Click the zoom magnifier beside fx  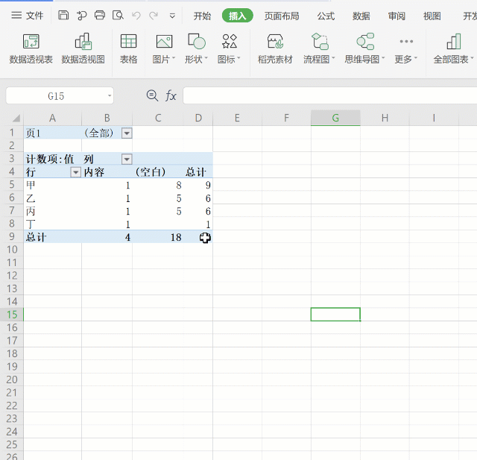(152, 95)
